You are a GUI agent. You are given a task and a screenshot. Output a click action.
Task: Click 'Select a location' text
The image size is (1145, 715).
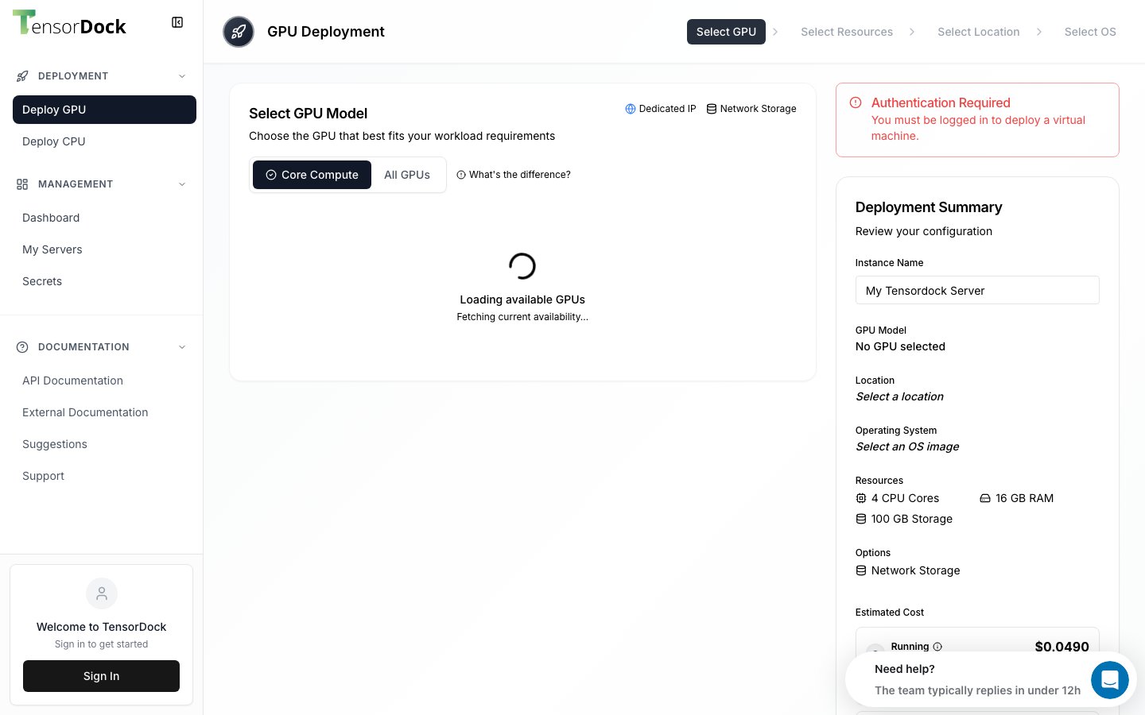899,396
